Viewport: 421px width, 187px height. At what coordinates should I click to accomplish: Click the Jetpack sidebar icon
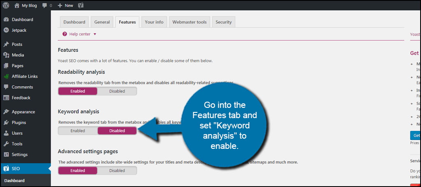click(7, 30)
